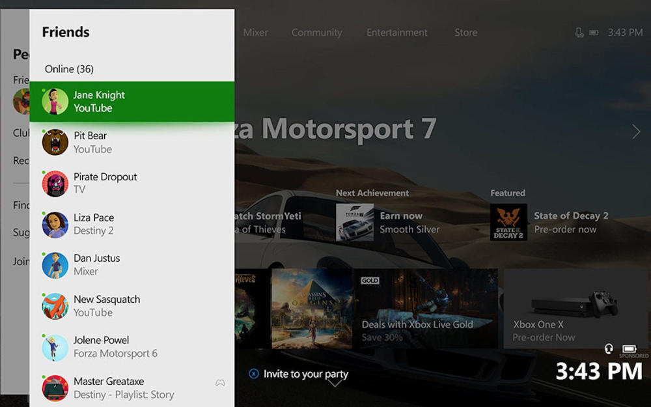Open the Community tab

[317, 33]
